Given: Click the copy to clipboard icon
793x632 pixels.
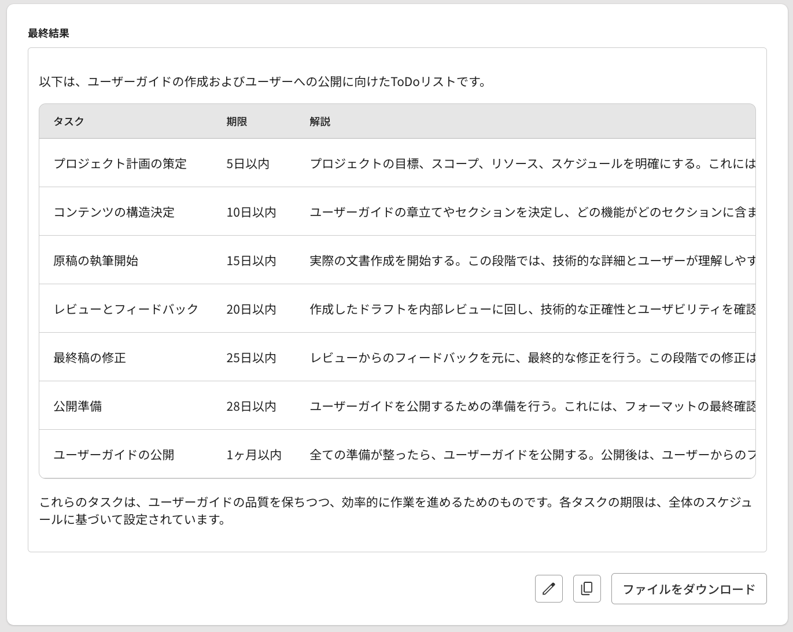Looking at the screenshot, I should 587,589.
